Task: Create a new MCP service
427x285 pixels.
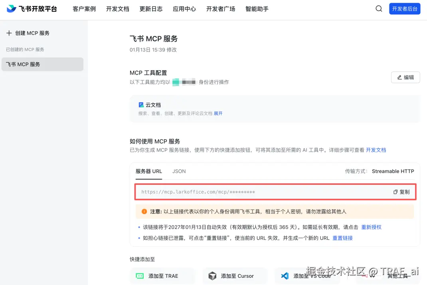Action: pyautogui.click(x=28, y=33)
